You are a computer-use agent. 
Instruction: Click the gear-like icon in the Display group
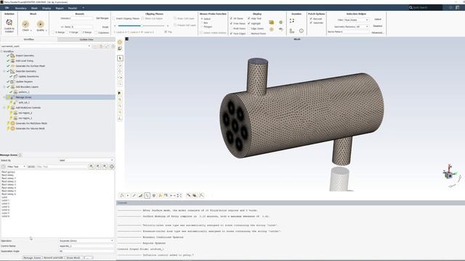coord(281,22)
